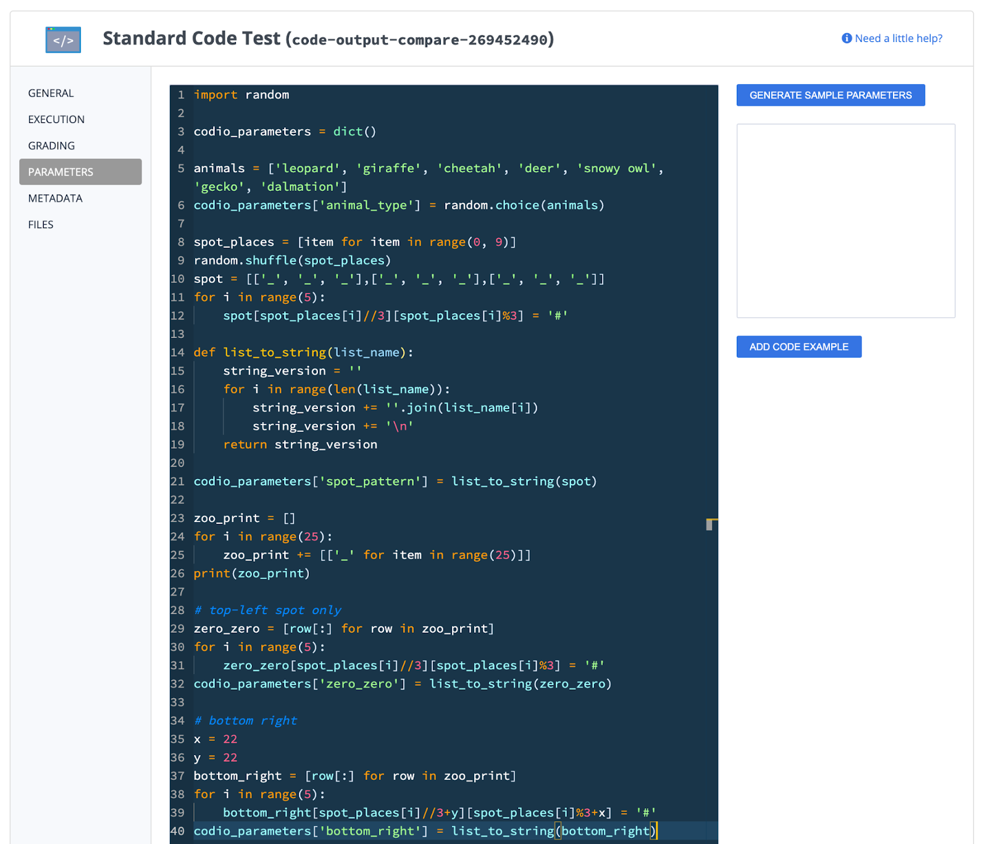Click the 'Standard Code Test' title text
The width and height of the screenshot is (988, 844).
tap(191, 38)
